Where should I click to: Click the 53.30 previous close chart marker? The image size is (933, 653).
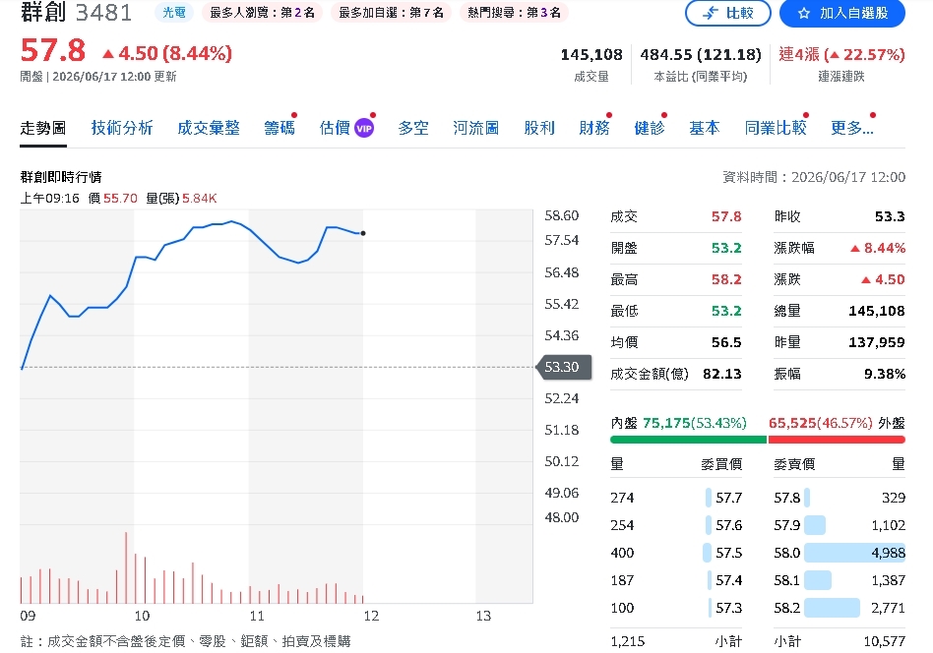[564, 367]
